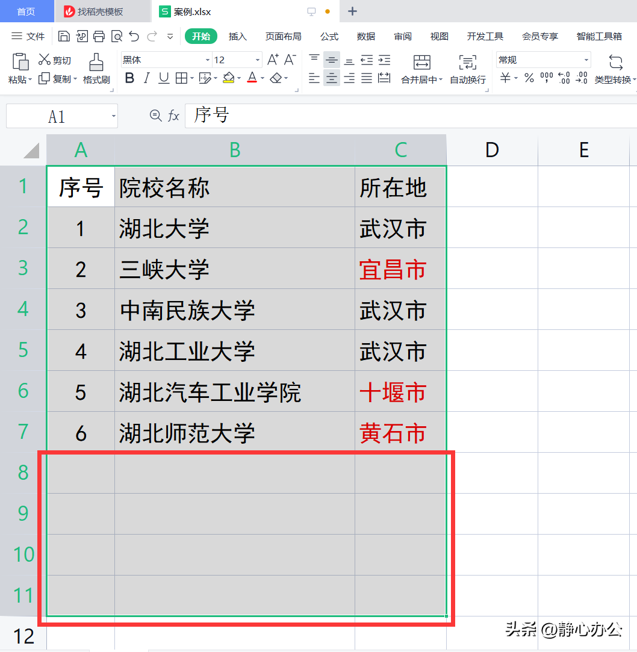
Task: Increase decimal places icon
Action: (564, 78)
